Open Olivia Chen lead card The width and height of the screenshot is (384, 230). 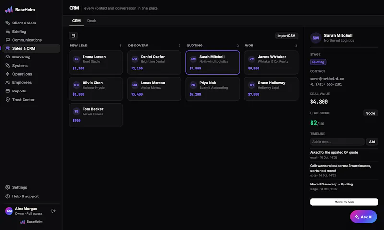coord(96,89)
